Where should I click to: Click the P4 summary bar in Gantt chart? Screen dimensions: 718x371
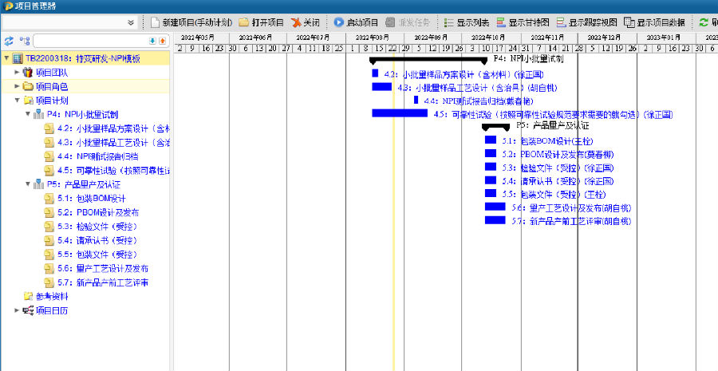pyautogui.click(x=428, y=60)
